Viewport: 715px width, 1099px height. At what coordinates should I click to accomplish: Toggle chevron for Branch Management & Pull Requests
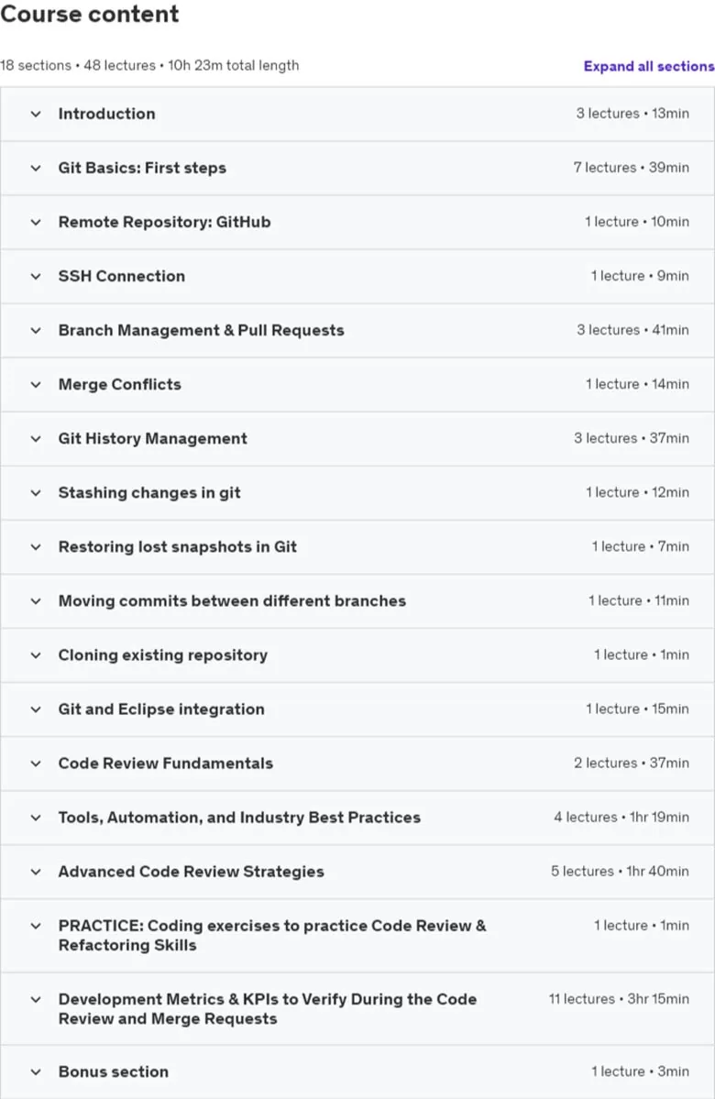[36, 330]
